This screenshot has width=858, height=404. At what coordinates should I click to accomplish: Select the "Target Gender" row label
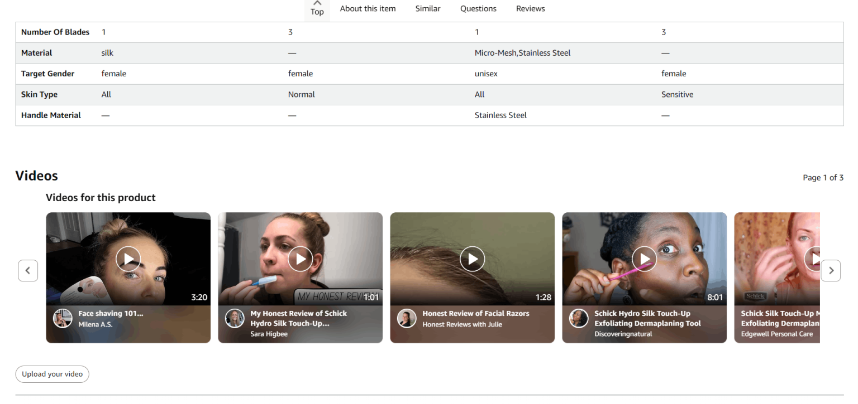[47, 74]
